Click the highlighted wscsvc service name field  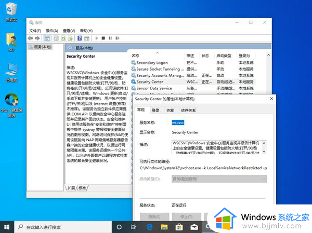[178, 123]
